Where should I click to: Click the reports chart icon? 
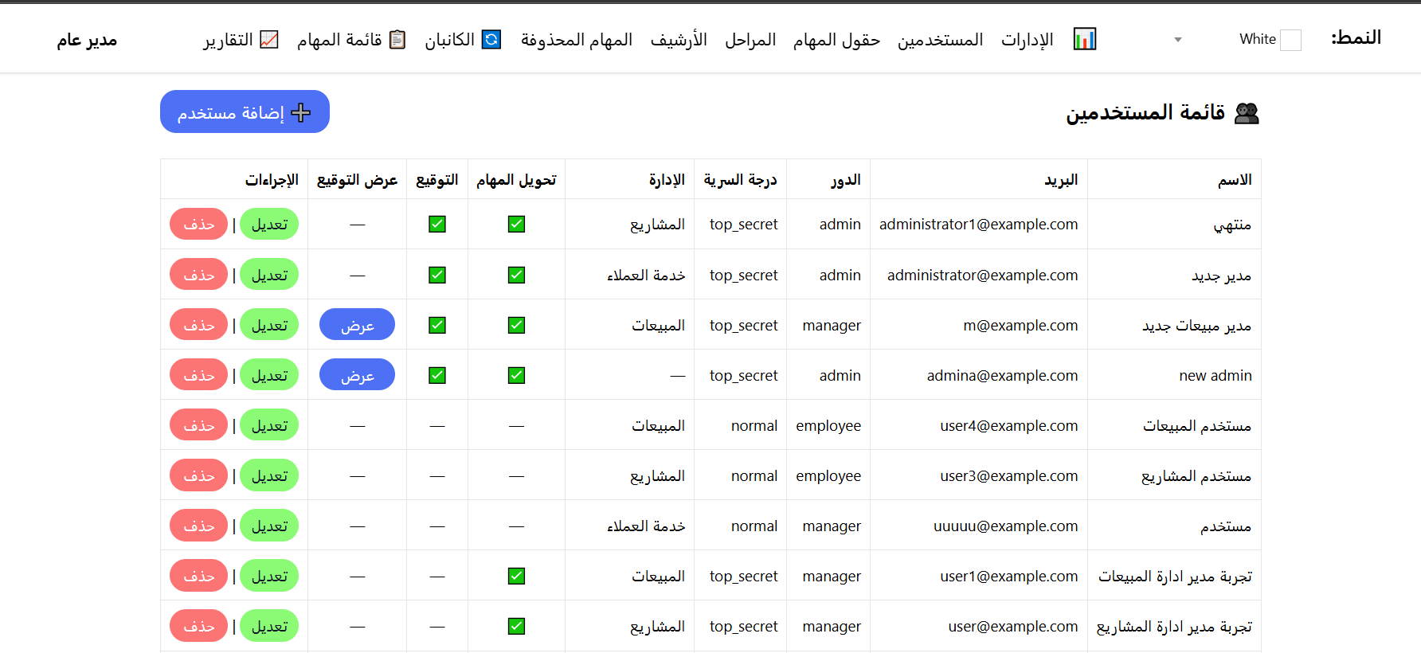tap(270, 39)
